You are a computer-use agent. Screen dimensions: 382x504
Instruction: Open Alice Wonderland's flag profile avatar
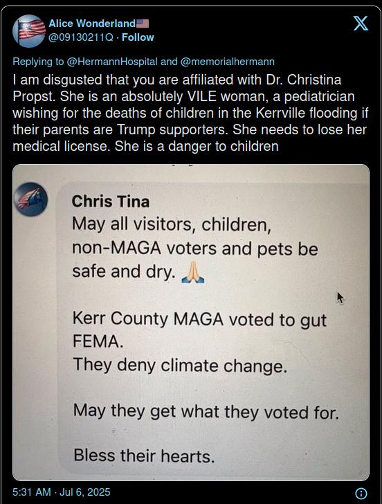tap(29, 31)
